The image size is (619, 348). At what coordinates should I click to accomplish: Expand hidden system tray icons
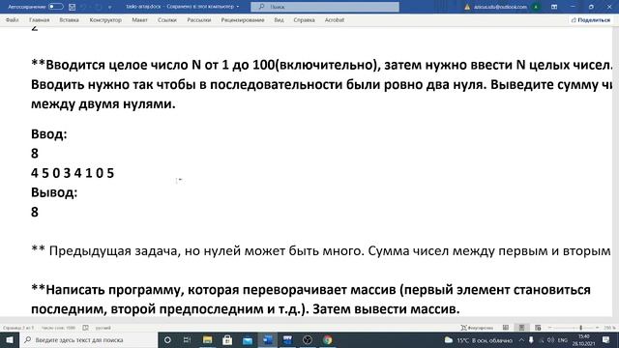[x=521, y=339]
